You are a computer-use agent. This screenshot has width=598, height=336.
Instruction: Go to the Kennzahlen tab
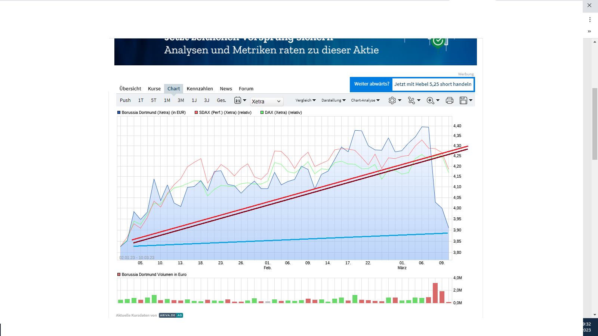[x=200, y=89]
